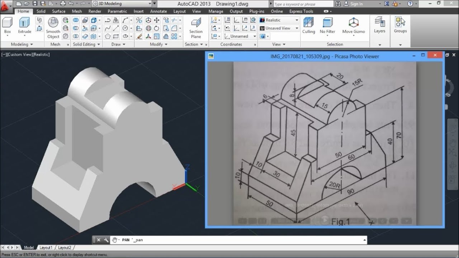
Task: Switch to the Layout1 tab
Action: [46, 248]
